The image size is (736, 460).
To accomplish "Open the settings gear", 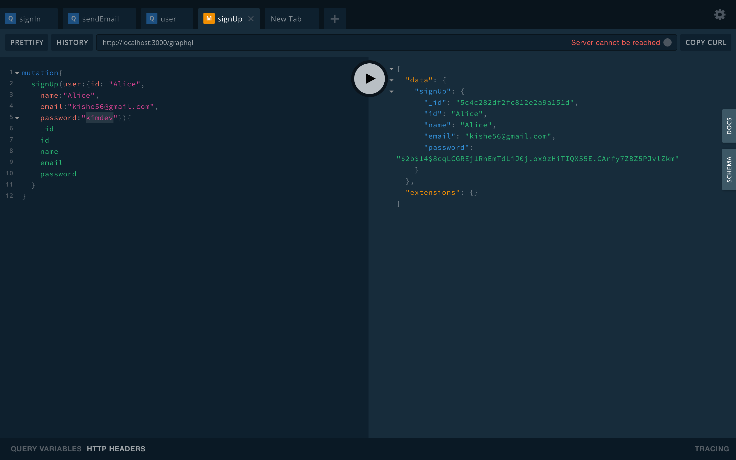I will [x=720, y=14].
